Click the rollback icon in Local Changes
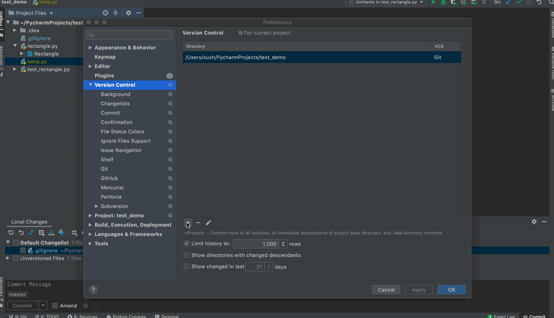Viewport: 554px width, 318px height. pyautogui.click(x=21, y=232)
